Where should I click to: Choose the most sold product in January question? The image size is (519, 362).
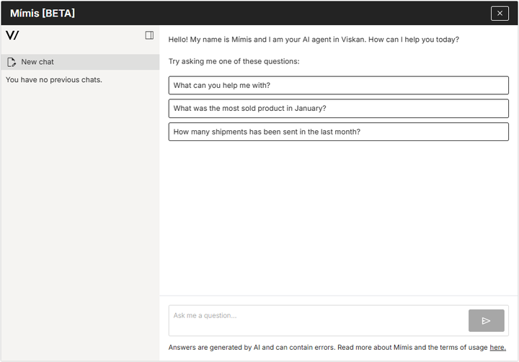(x=338, y=109)
